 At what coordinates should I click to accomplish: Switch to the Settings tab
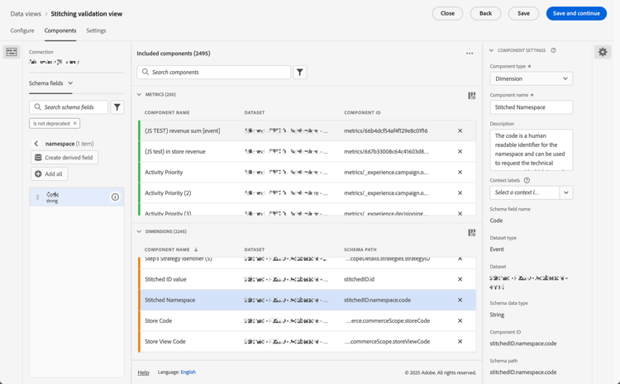96,31
